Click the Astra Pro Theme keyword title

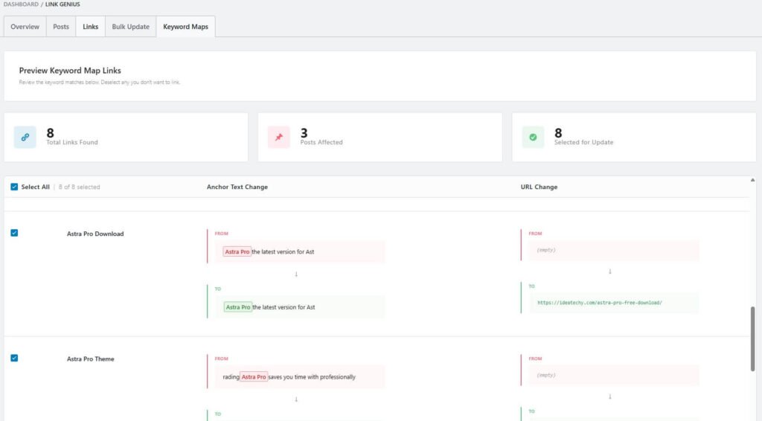pyautogui.click(x=91, y=359)
